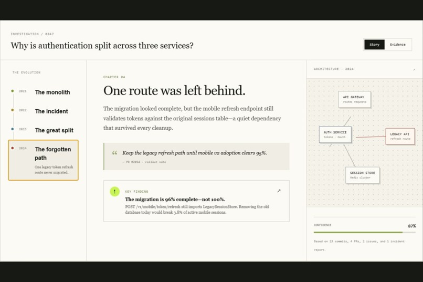Open the 2022 'The incident' chapter

43,111
